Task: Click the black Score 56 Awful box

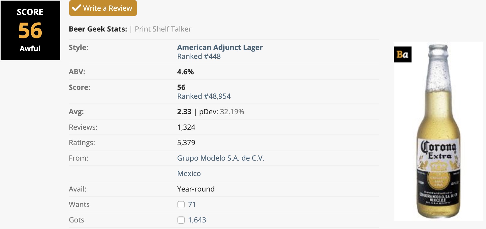Action: pyautogui.click(x=30, y=30)
